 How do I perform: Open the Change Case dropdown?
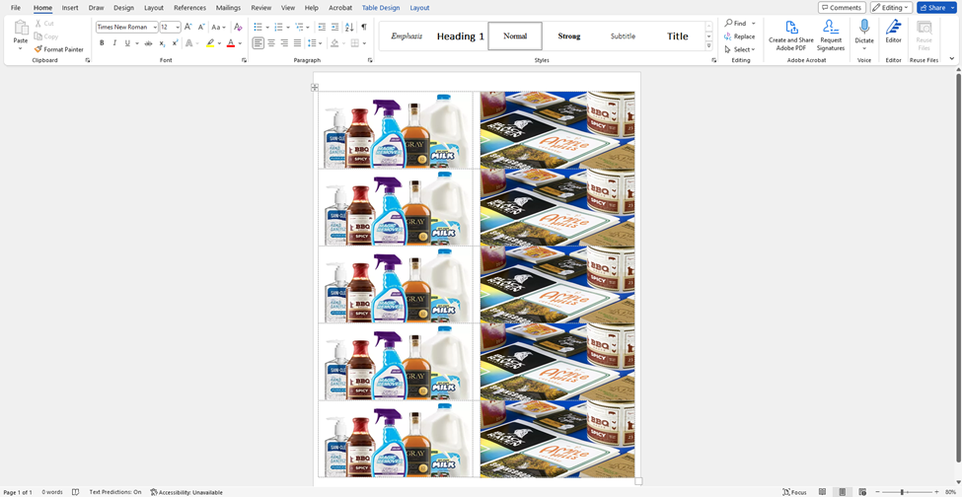click(x=218, y=27)
